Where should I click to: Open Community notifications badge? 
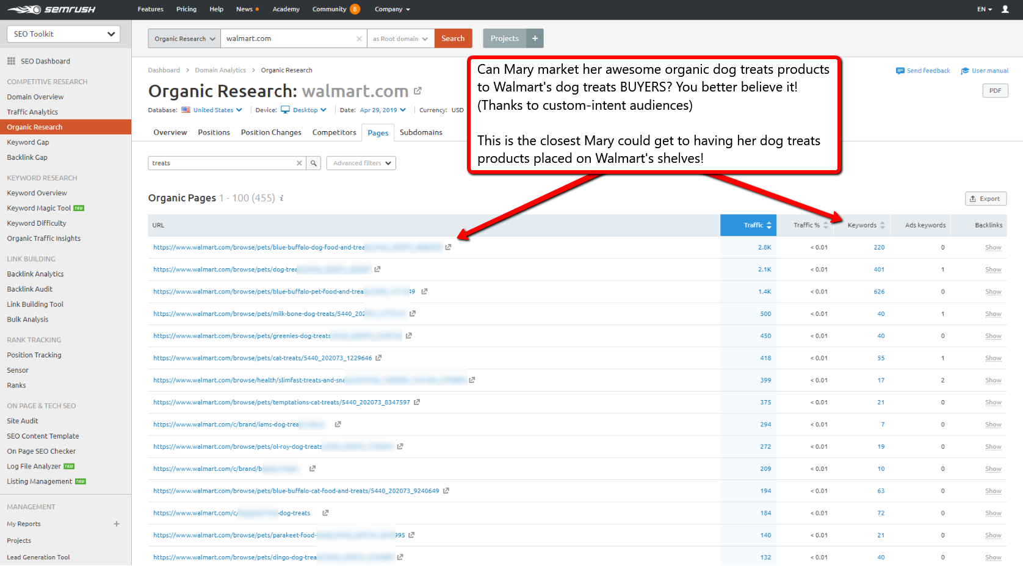355,9
